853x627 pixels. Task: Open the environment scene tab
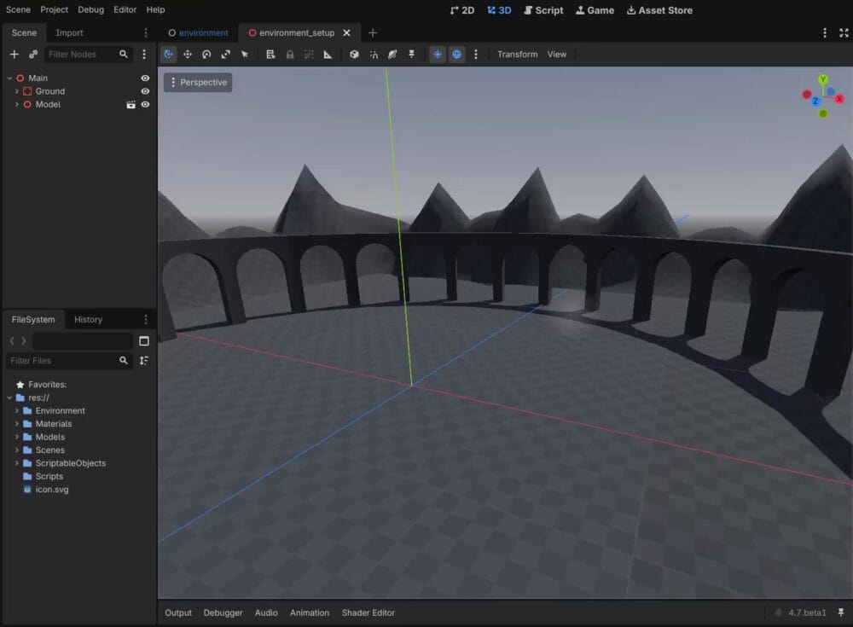[198, 32]
